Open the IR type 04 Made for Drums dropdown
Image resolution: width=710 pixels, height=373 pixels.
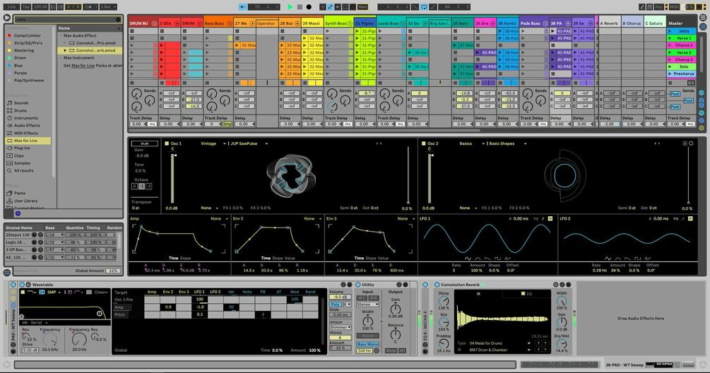click(500, 343)
